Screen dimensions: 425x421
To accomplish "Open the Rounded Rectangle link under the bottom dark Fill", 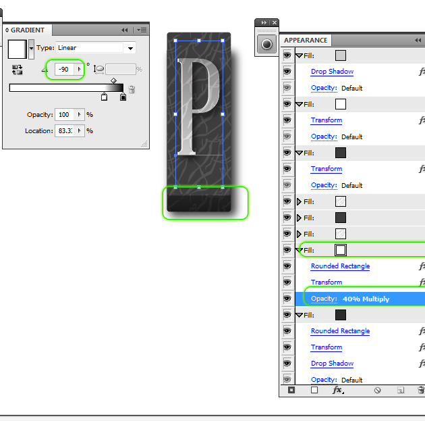I will (340, 331).
